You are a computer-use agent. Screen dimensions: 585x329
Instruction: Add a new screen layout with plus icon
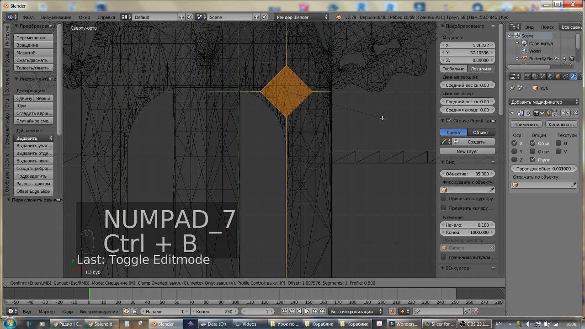coord(181,17)
